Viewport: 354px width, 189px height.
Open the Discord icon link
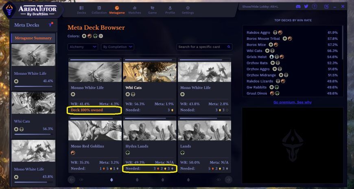tap(298, 7)
